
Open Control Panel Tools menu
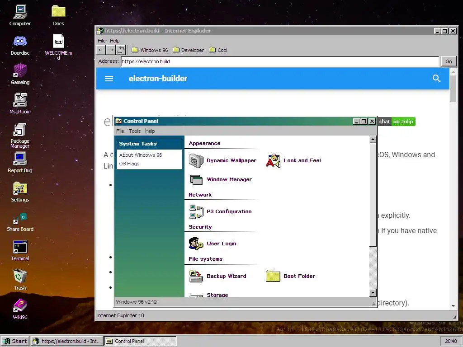pyautogui.click(x=135, y=131)
